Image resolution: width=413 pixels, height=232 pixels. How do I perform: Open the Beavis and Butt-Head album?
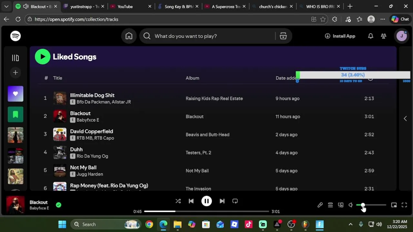tap(207, 135)
